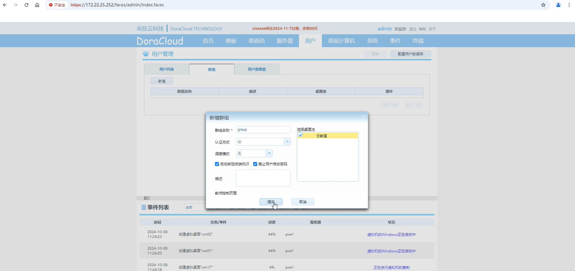Open 桌面池 in the navigation bar
The image size is (575, 271).
256,41
